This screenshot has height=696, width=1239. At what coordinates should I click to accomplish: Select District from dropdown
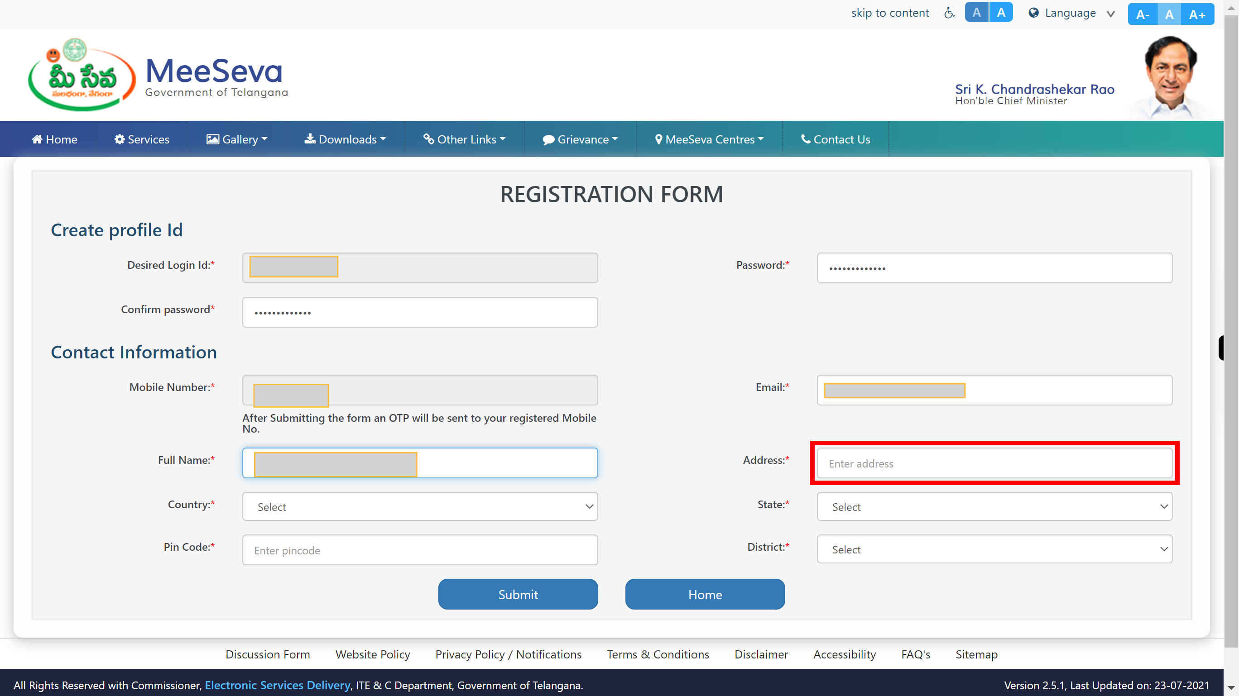[x=993, y=550]
